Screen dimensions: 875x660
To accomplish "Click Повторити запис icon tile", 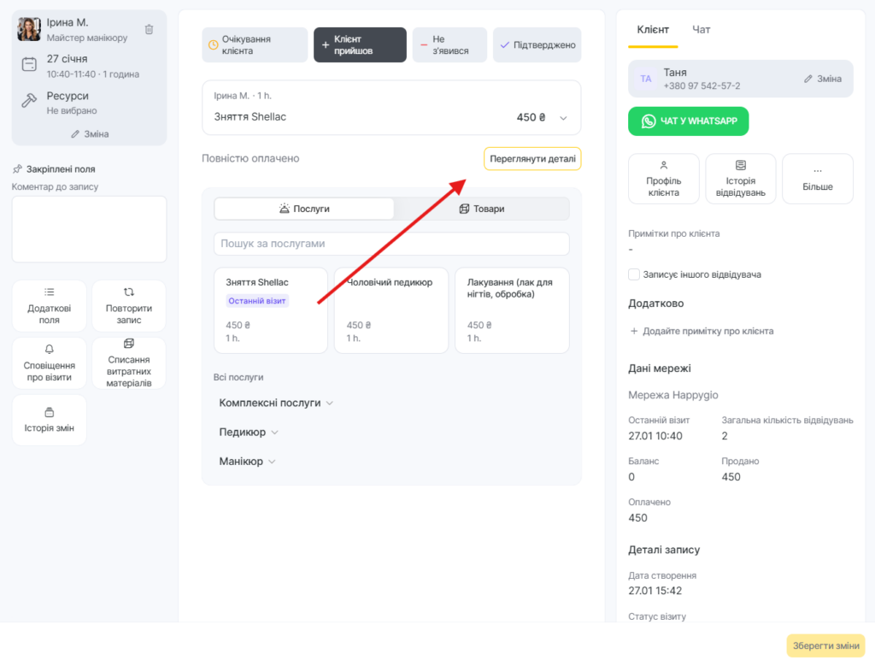I will click(x=129, y=306).
